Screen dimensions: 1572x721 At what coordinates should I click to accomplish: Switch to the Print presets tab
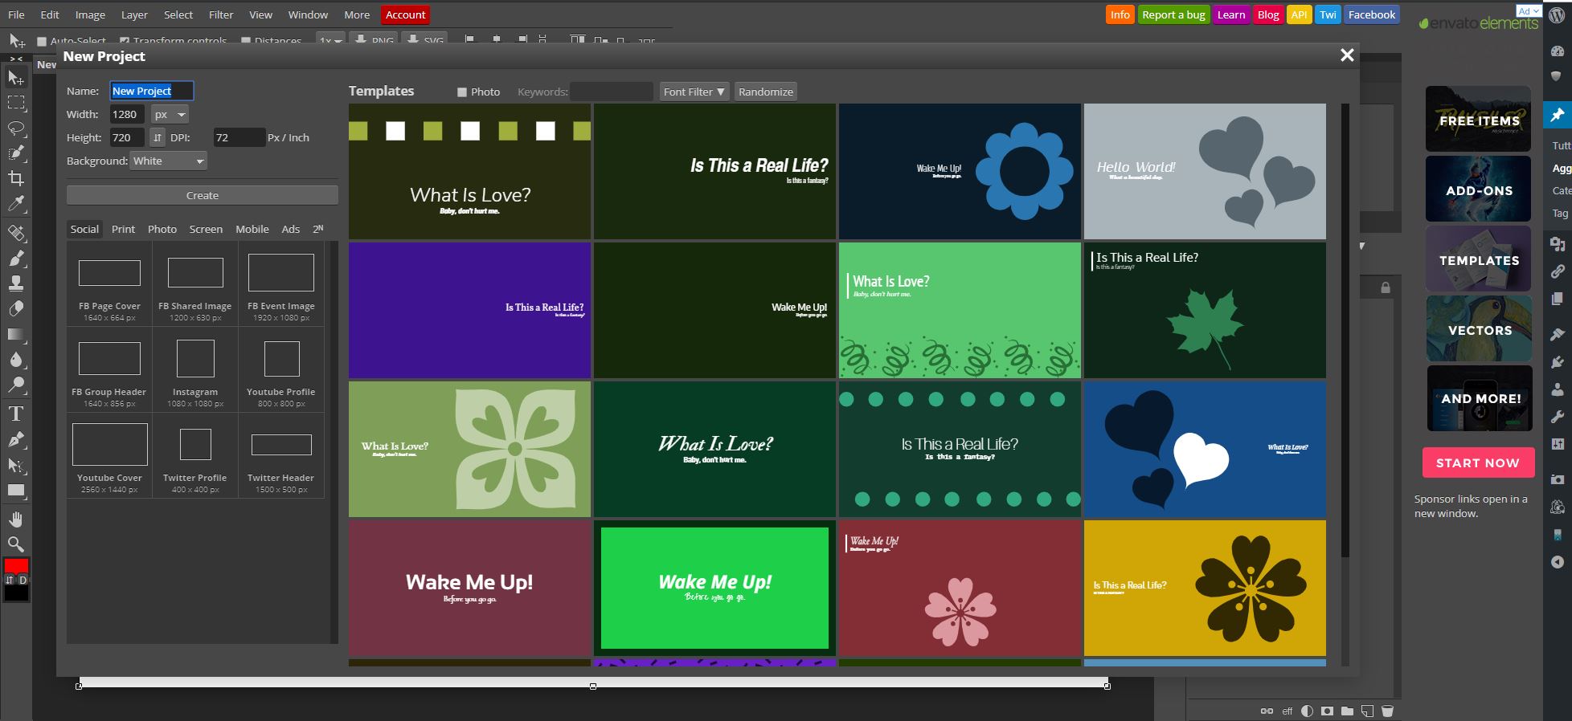coord(123,229)
